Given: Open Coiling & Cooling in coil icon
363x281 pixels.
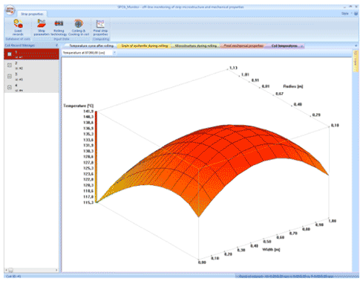Looking at the screenshot, I should (79, 28).
